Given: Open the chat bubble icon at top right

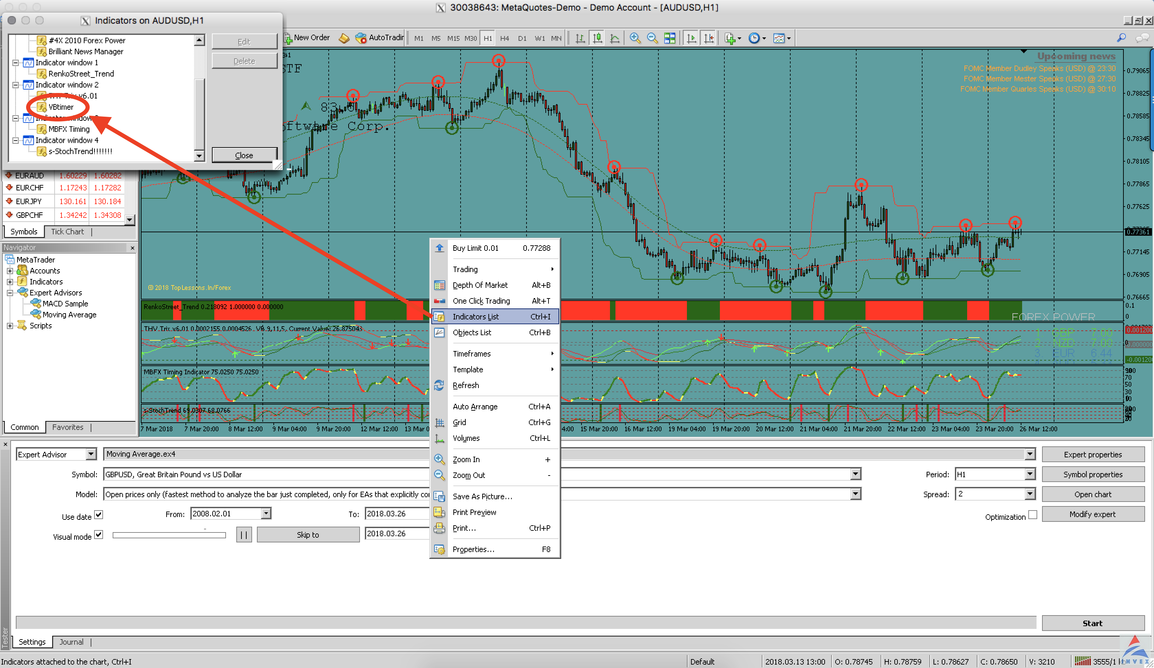Looking at the screenshot, I should click(x=1142, y=38).
